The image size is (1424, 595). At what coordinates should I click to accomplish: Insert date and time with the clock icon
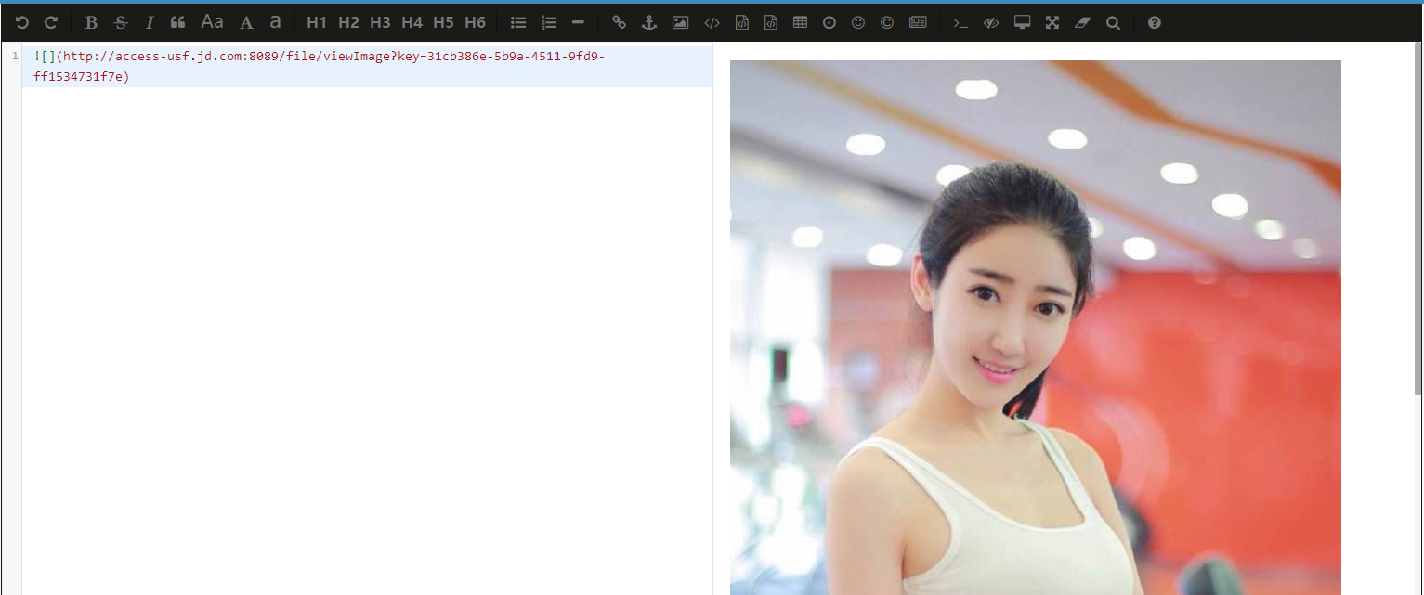[830, 22]
